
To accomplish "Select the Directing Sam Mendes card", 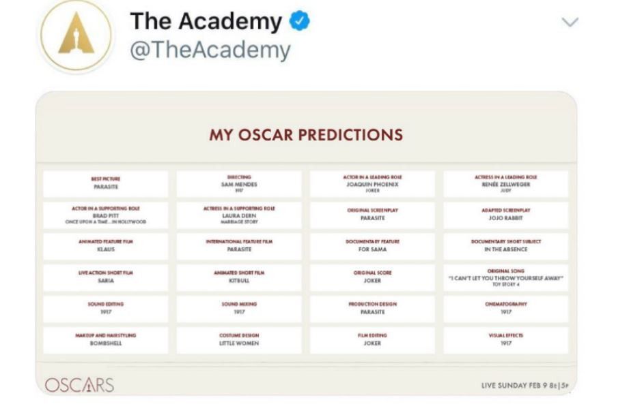I will (x=239, y=183).
